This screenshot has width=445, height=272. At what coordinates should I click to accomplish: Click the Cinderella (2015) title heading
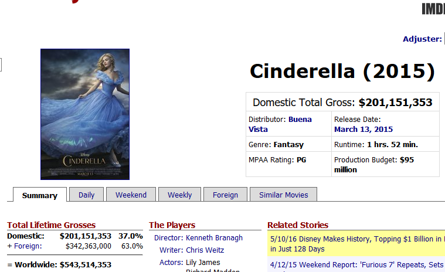342,71
